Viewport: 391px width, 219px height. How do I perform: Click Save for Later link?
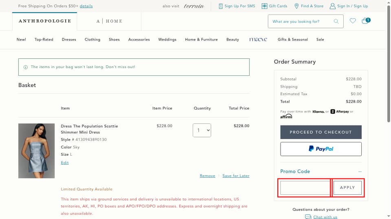point(236,176)
